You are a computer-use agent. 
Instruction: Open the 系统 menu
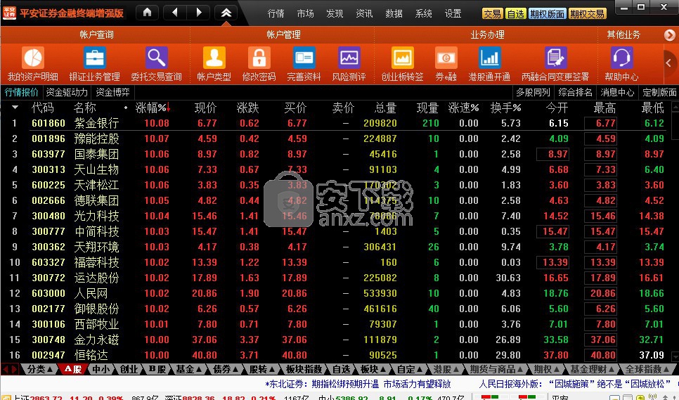click(x=423, y=13)
